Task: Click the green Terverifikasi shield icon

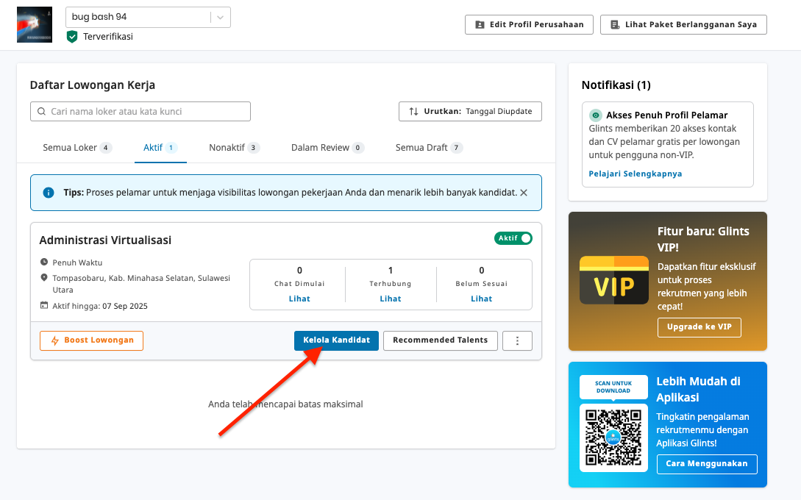Action: (x=72, y=37)
